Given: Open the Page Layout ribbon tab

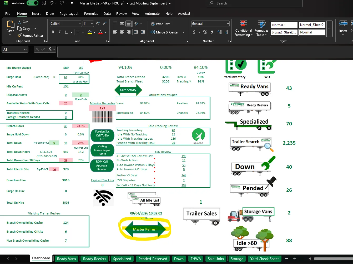Looking at the screenshot, I should point(69,13).
